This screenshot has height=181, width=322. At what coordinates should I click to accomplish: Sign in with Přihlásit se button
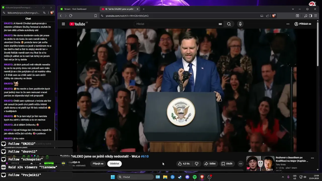[303, 24]
